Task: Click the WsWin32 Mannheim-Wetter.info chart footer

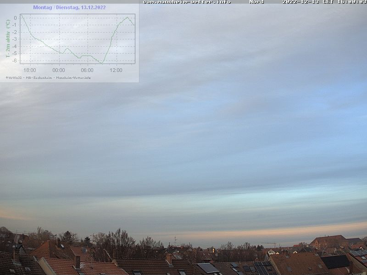Action: point(48,77)
